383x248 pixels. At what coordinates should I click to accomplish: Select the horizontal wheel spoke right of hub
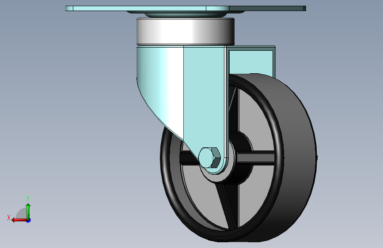256,157
